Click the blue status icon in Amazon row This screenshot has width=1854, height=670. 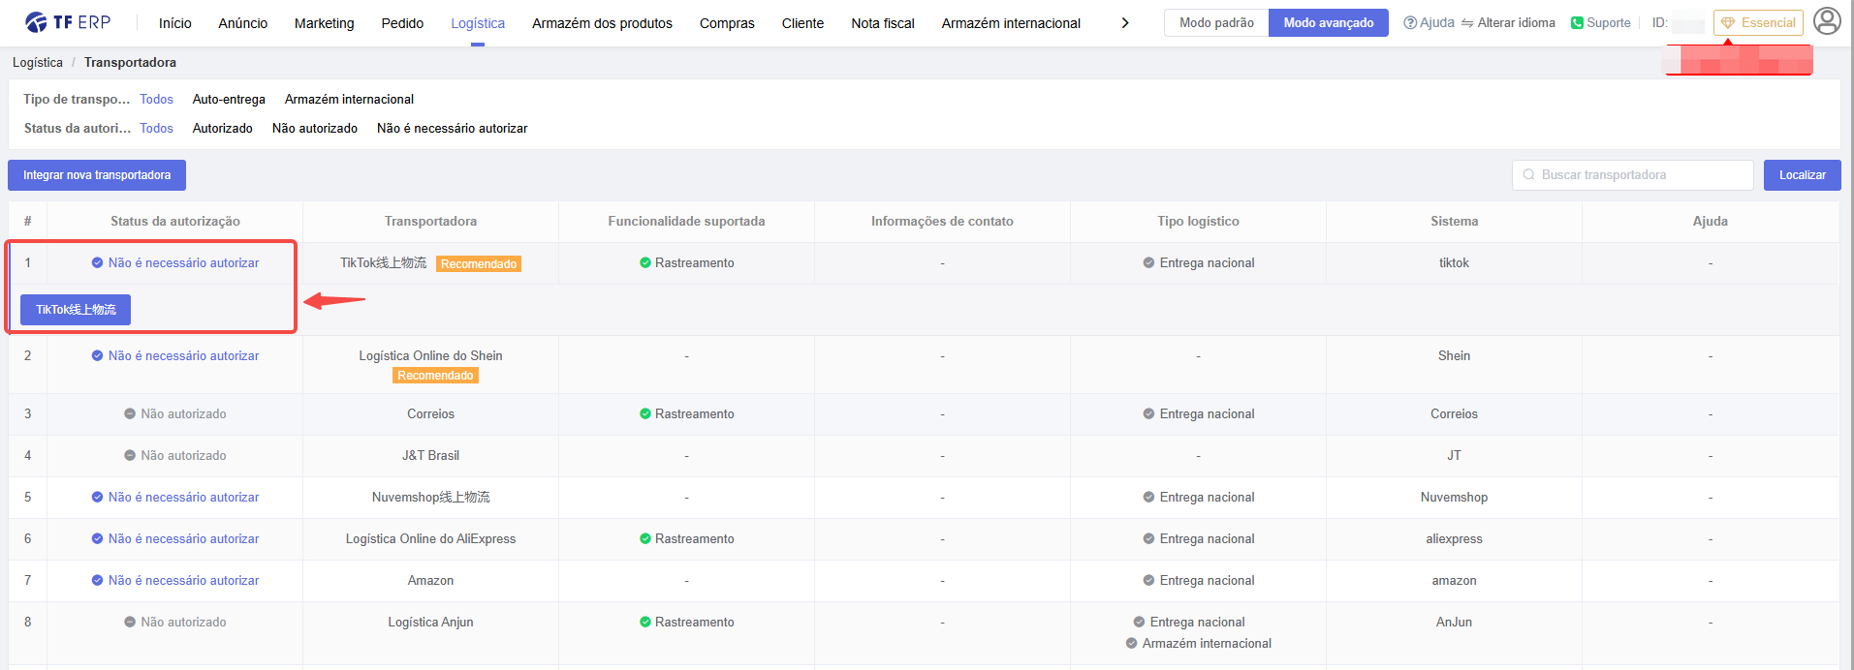[97, 581]
